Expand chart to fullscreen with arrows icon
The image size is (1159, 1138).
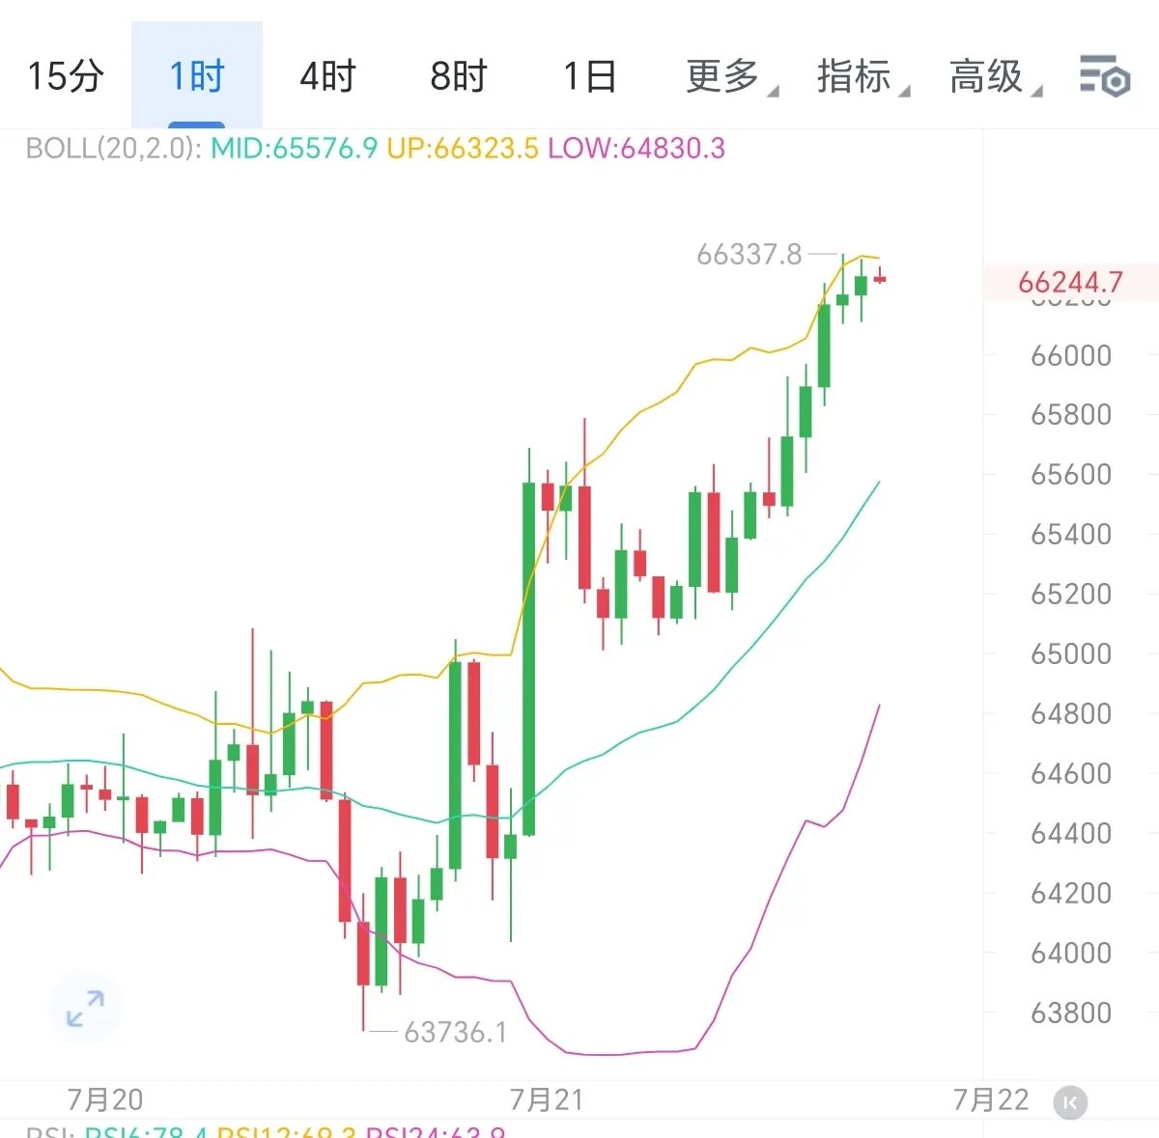(85, 1009)
